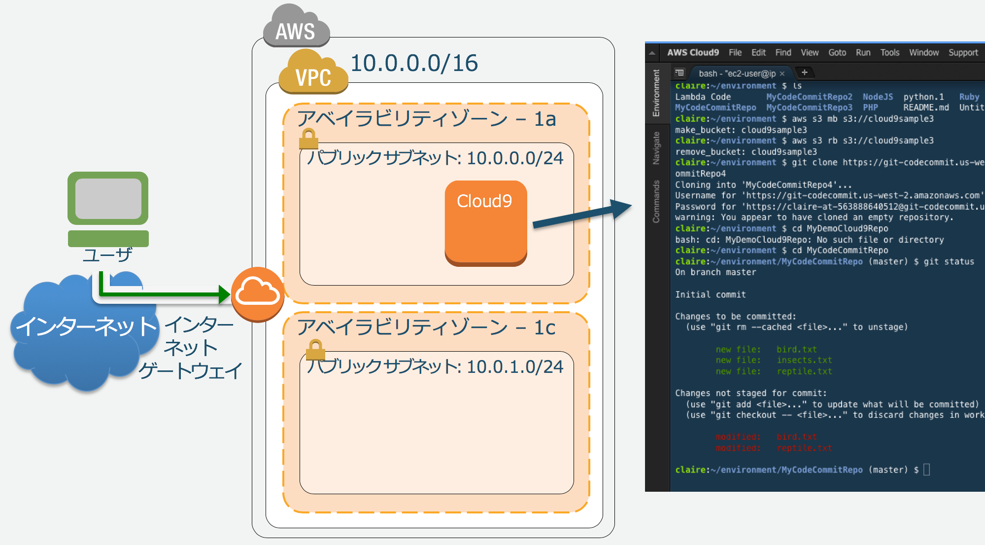This screenshot has width=985, height=545.
Task: Click the パブリックサブネット: 10.0.1.0/24 label
Action: (435, 366)
